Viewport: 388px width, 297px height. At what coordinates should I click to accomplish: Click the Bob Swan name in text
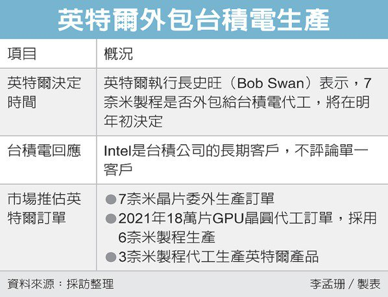click(x=271, y=83)
